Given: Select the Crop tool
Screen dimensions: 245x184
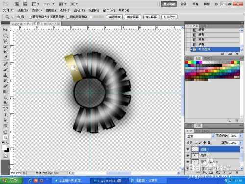Looking at the screenshot, I should coord(5,52).
